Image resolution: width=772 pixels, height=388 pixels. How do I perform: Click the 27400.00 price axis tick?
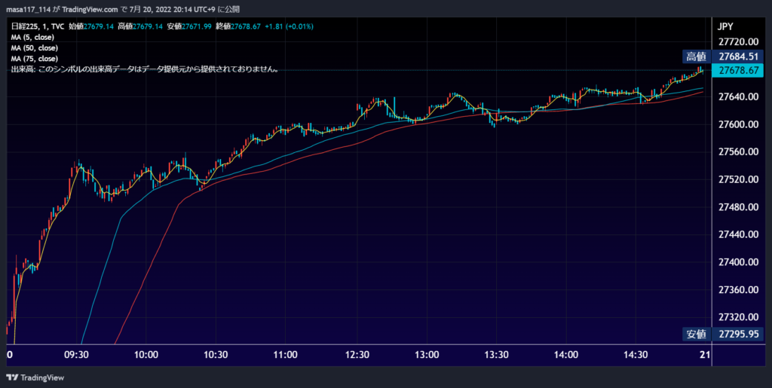pos(739,262)
